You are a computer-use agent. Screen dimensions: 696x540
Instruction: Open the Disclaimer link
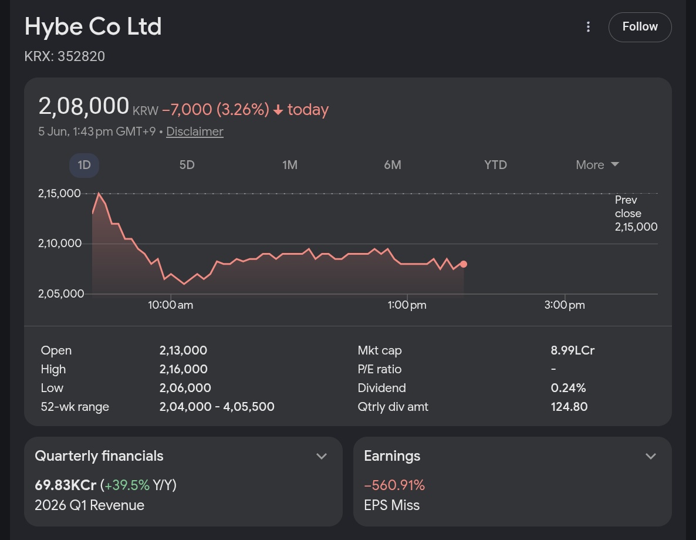tap(194, 131)
